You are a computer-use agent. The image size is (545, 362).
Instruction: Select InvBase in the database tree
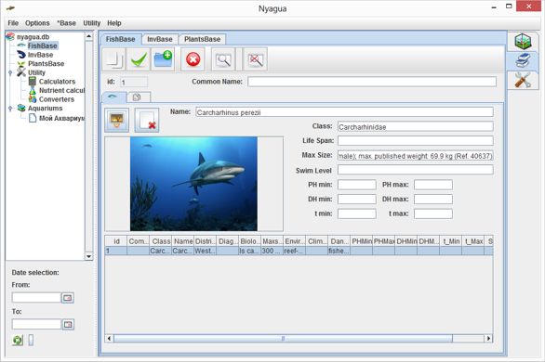40,55
